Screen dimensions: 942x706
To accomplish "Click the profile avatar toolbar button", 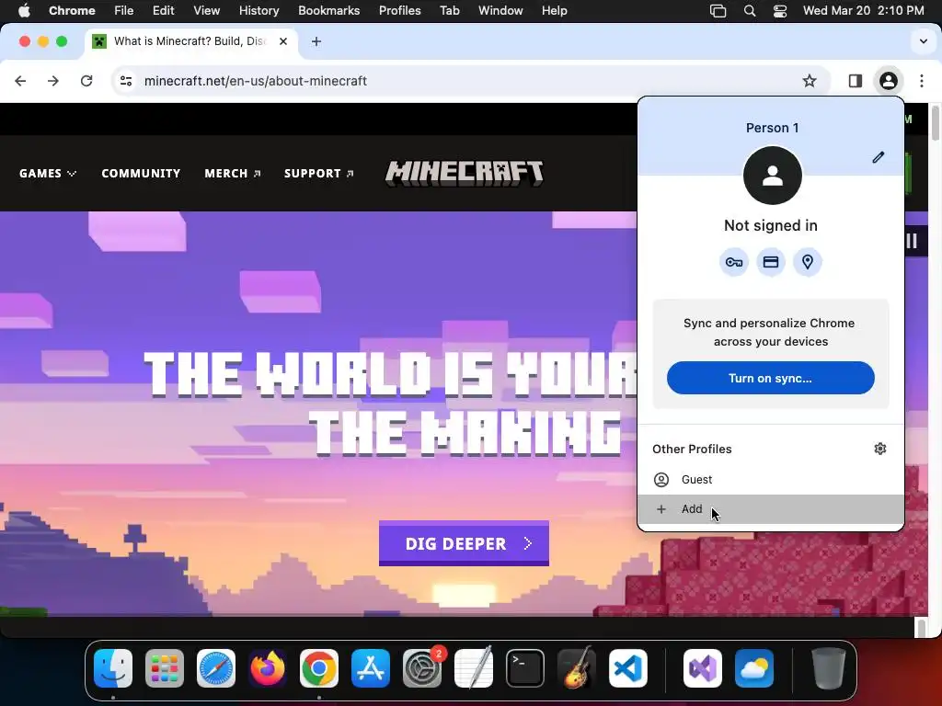I will pos(889,81).
